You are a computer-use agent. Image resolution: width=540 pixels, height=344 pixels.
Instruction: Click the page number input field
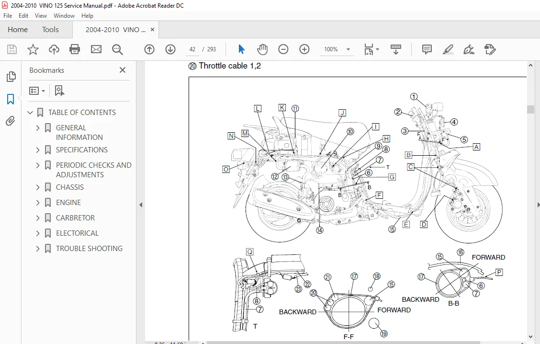click(192, 49)
